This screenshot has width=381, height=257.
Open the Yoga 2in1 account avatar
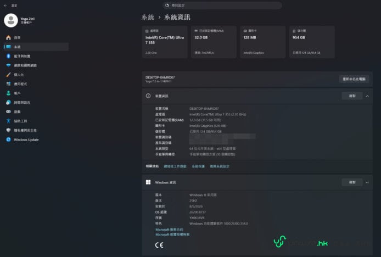click(x=11, y=20)
